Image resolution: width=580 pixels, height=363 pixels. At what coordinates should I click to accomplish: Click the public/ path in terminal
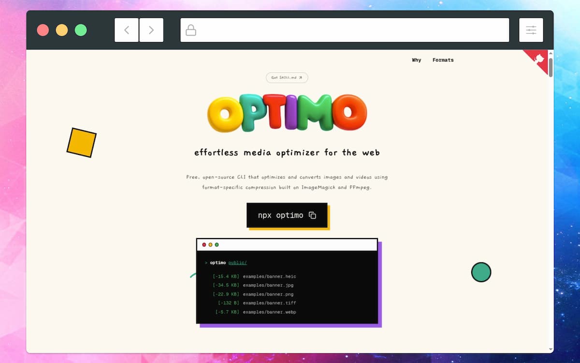[x=238, y=263]
